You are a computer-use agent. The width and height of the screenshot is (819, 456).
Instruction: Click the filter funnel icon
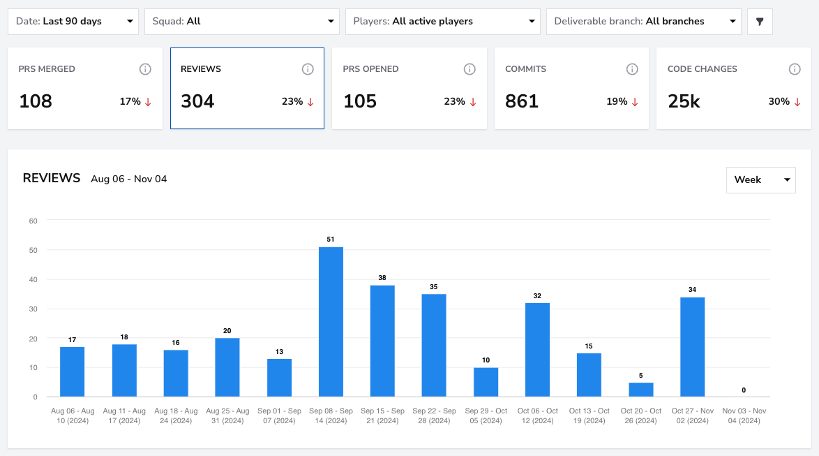click(760, 22)
